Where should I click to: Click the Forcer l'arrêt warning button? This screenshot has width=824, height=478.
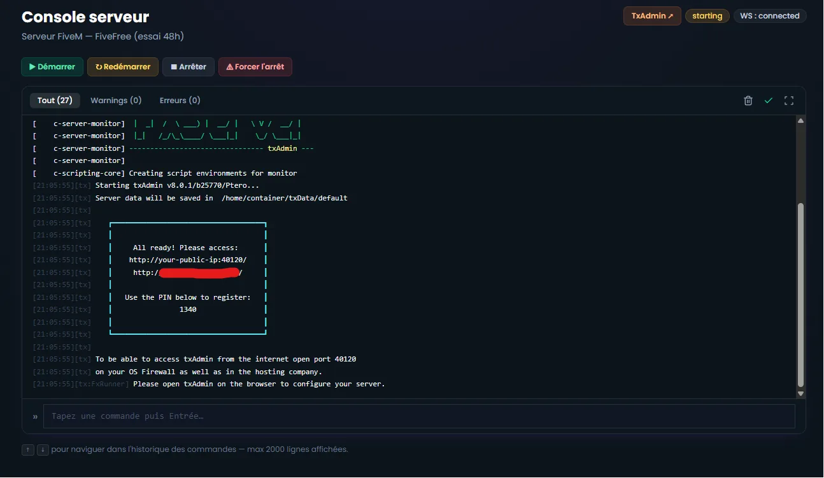pyautogui.click(x=255, y=67)
